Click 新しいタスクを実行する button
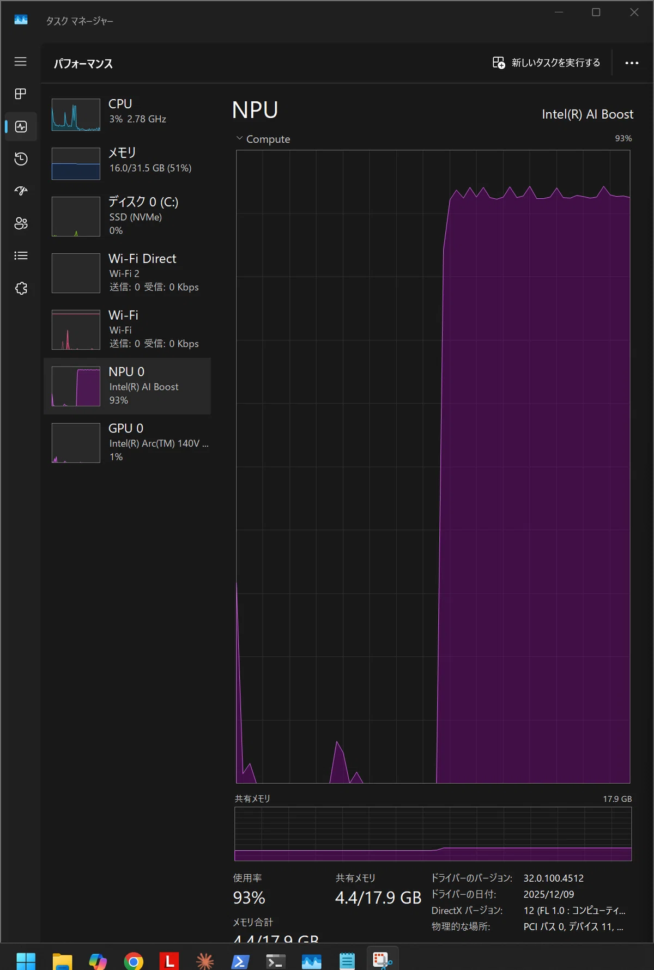Screen dimensions: 654x970 546,63
